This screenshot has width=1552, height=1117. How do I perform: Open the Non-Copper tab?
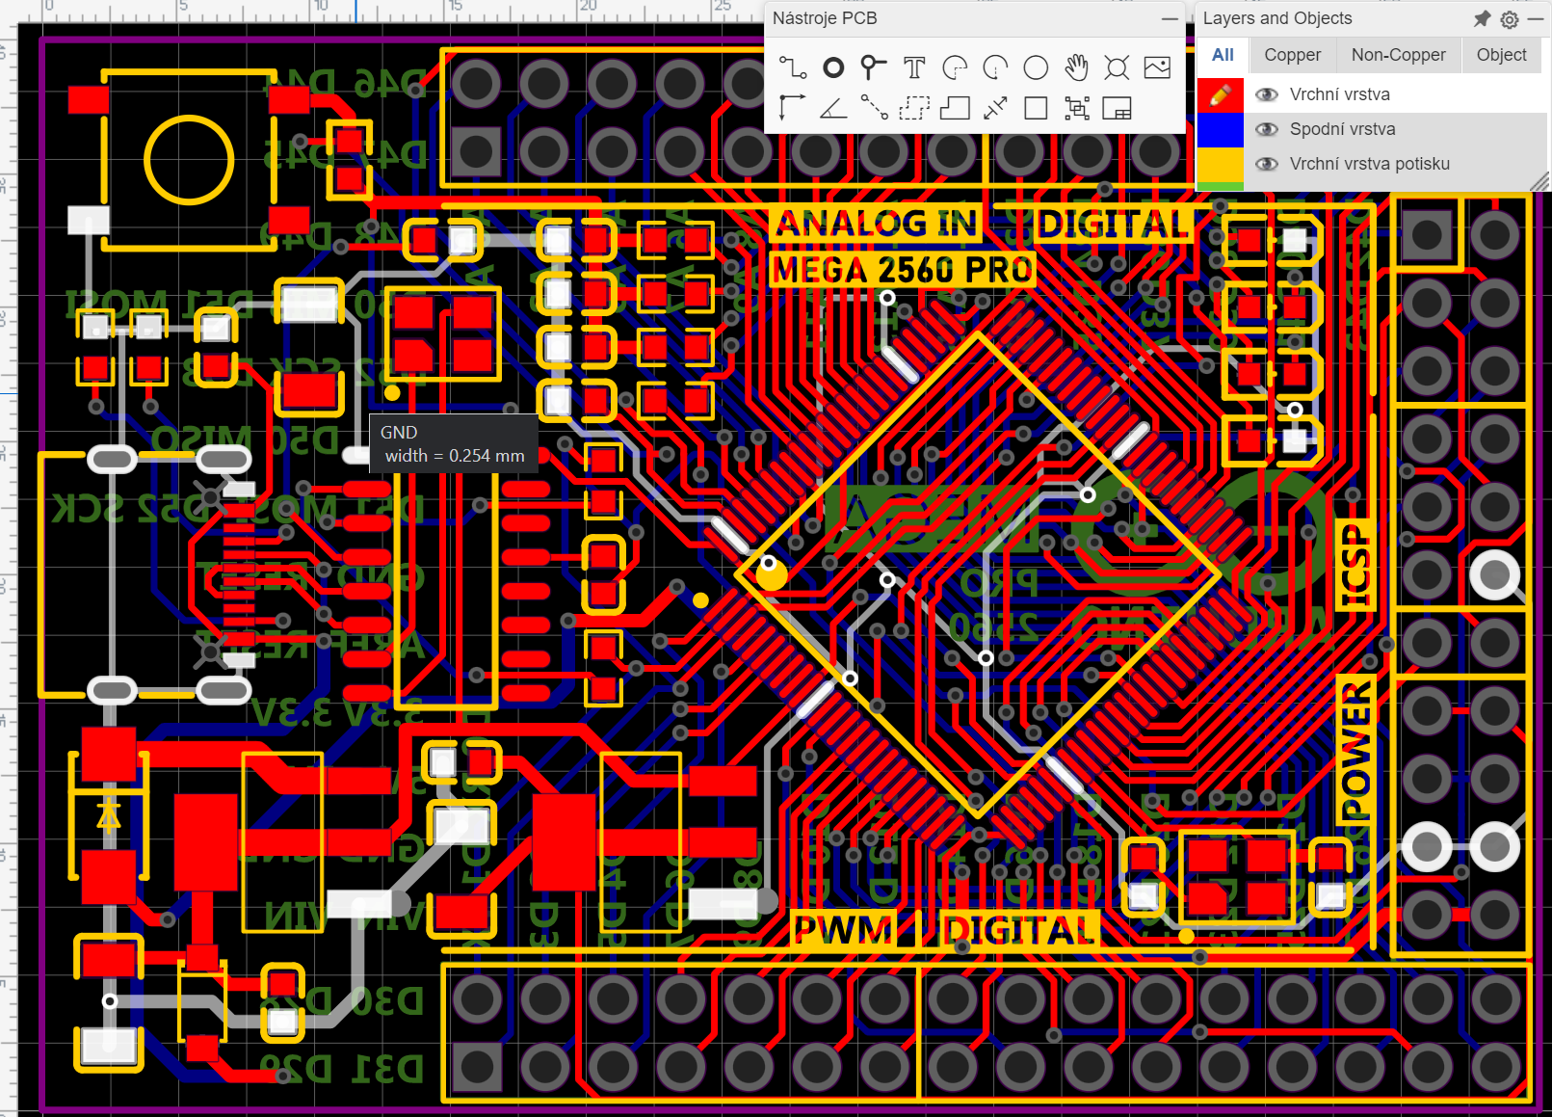point(1398,55)
